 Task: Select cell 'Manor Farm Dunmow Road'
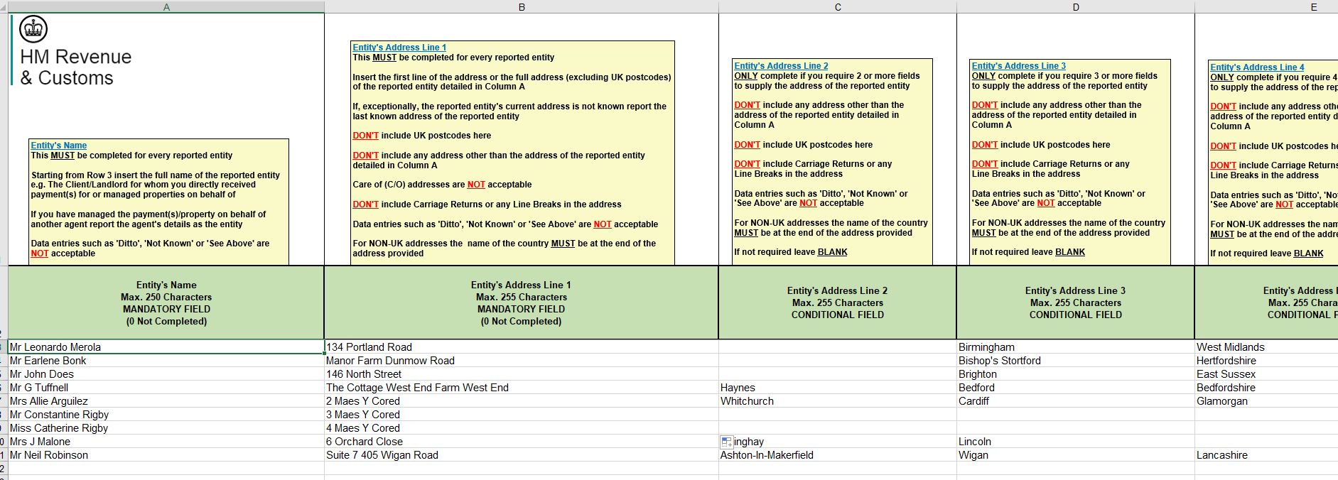coord(522,361)
